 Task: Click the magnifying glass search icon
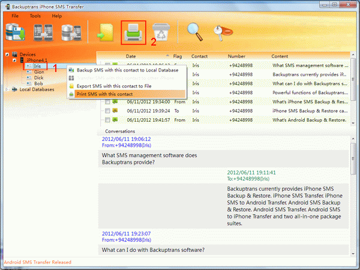point(195,32)
